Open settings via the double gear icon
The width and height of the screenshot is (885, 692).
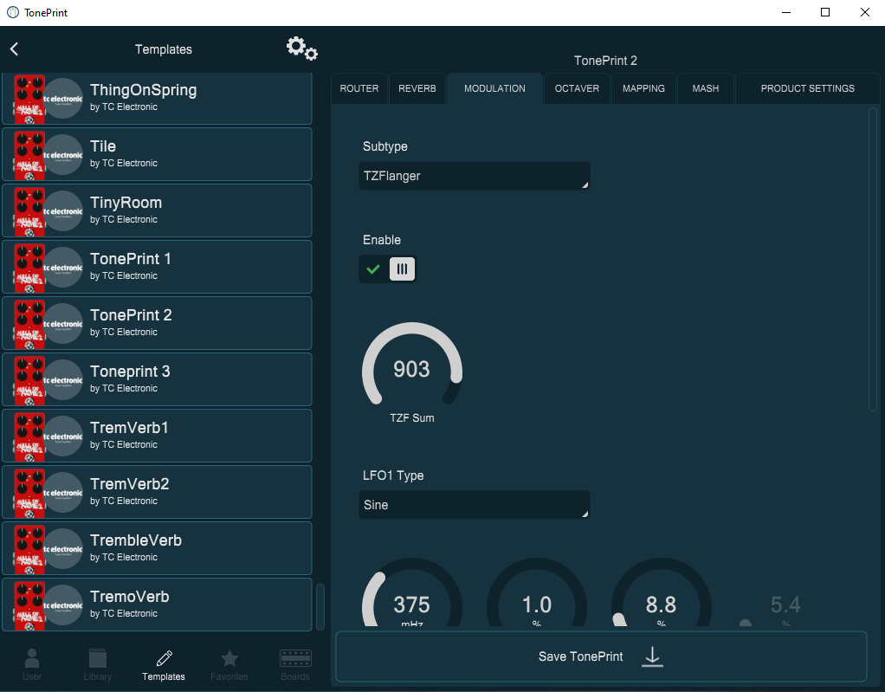point(302,49)
